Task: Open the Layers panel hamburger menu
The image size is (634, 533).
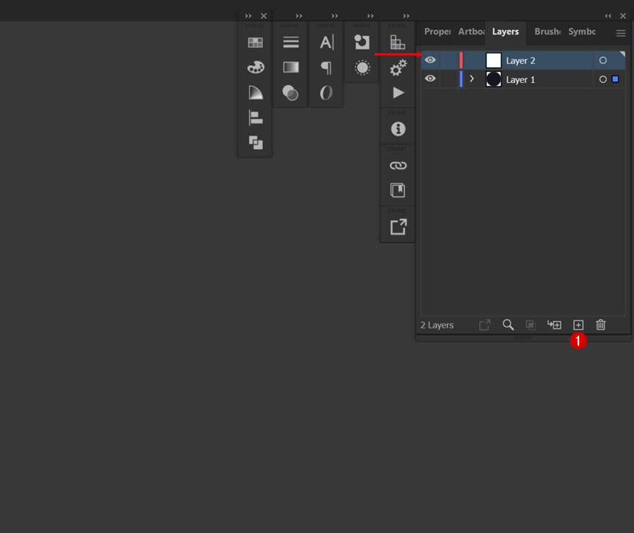Action: click(620, 33)
